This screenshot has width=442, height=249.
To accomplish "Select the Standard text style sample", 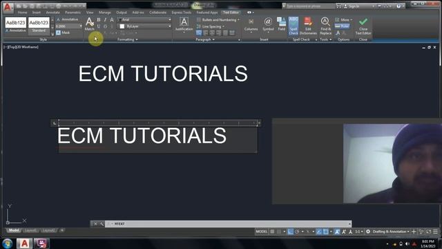I will click(x=39, y=26).
